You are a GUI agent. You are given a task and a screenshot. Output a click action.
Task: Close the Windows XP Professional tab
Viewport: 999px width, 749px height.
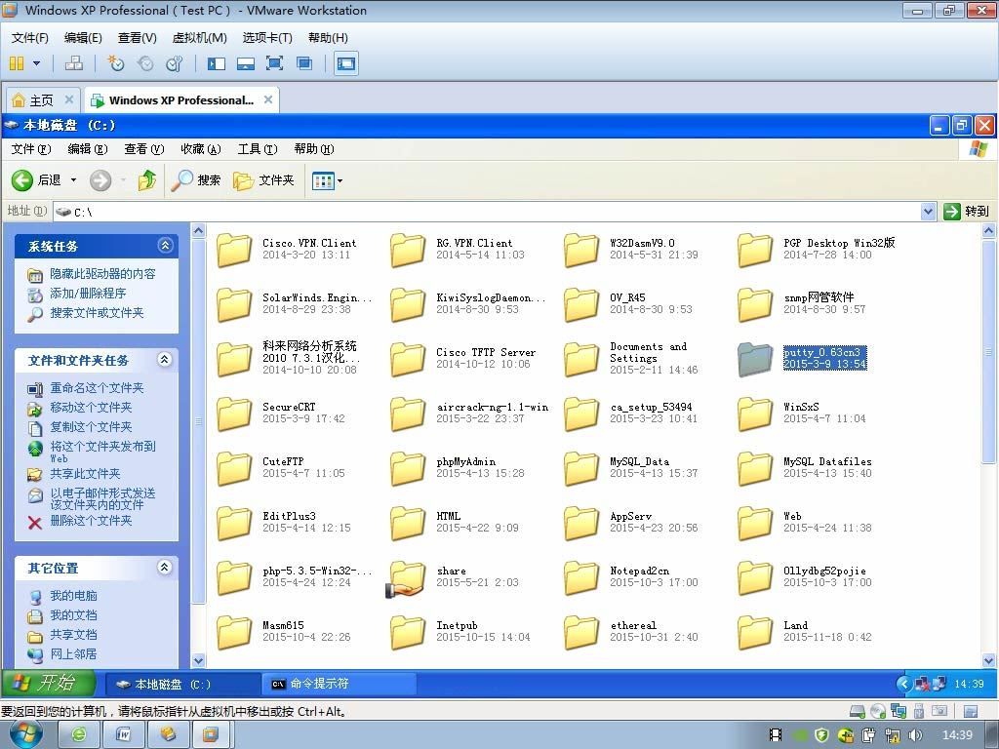point(268,99)
